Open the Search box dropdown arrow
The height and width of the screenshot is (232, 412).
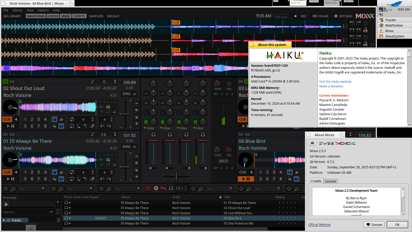point(51,212)
